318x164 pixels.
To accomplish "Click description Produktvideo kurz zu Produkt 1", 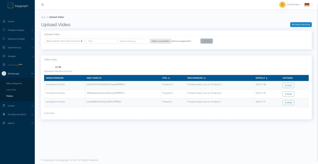I will [x=204, y=102].
